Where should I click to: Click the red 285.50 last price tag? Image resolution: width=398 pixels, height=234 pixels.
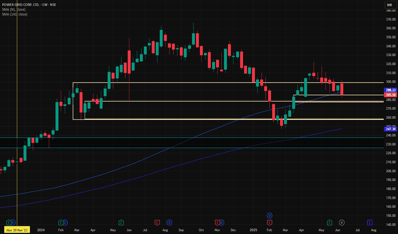[390, 95]
